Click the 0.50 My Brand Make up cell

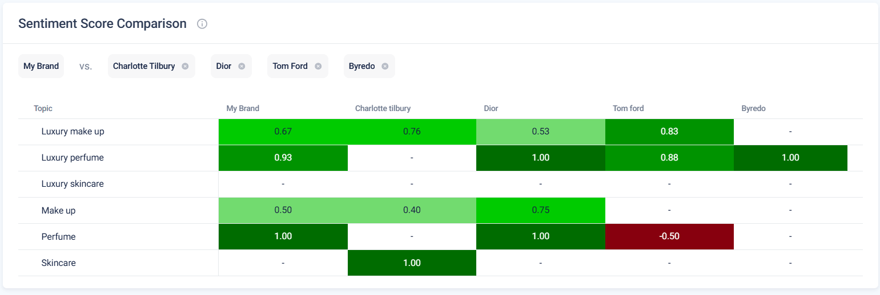283,210
